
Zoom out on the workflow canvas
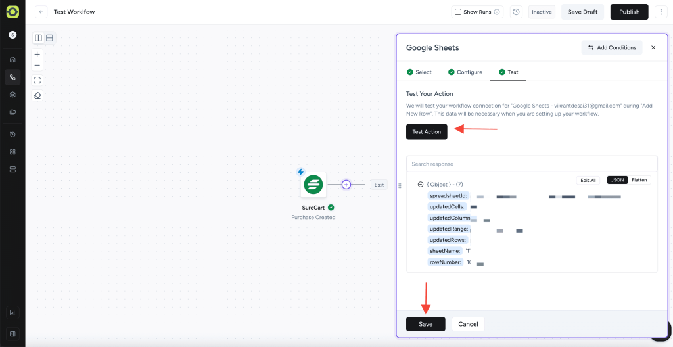pos(37,65)
